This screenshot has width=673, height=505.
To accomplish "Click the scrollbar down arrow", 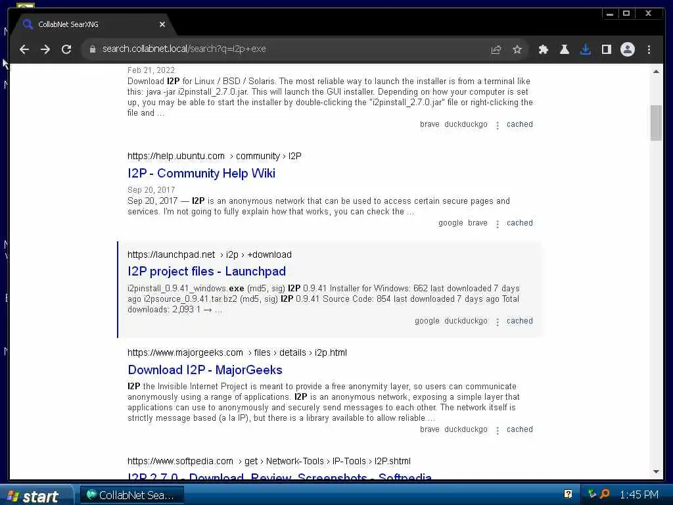I will pos(656,471).
